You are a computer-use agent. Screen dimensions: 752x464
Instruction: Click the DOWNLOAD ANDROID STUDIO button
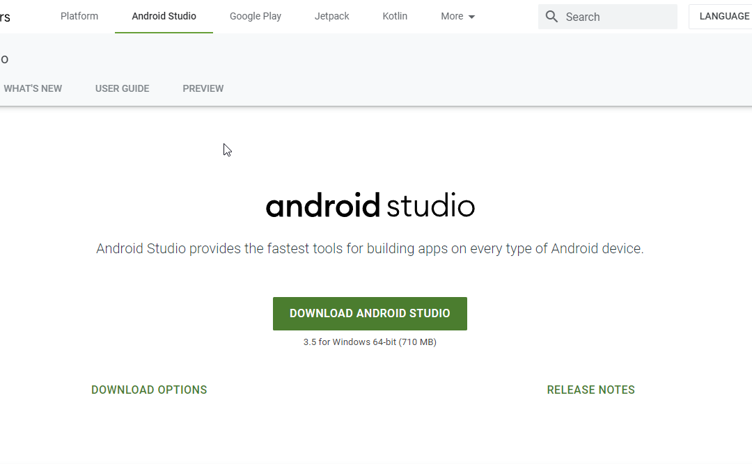(x=370, y=314)
